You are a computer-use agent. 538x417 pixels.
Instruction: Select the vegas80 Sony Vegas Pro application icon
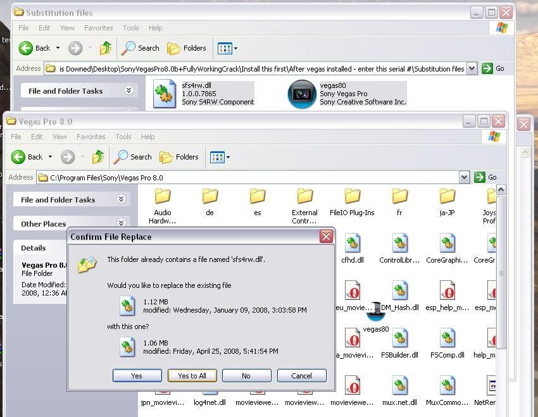(x=301, y=94)
